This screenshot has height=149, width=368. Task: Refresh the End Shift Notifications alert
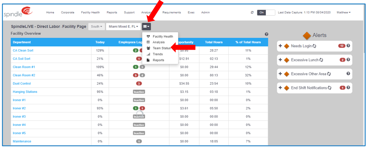point(330,88)
